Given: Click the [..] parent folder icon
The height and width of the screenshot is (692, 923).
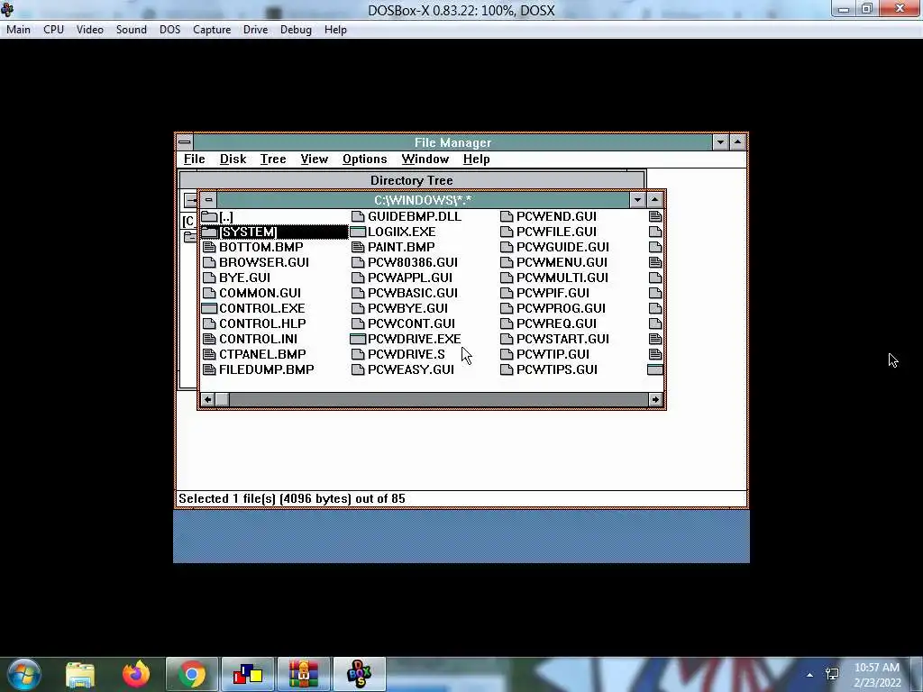Looking at the screenshot, I should (x=209, y=216).
